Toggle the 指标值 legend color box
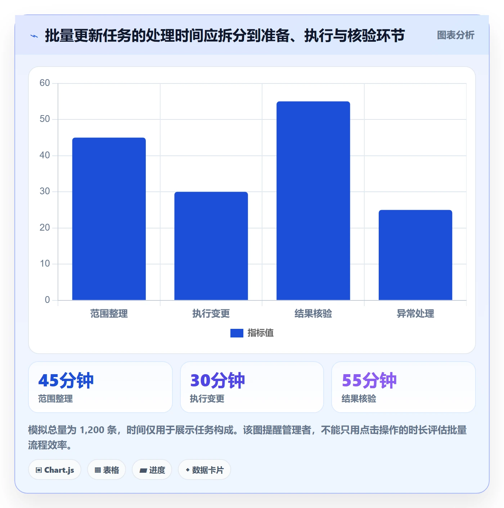The height and width of the screenshot is (508, 504). point(237,333)
